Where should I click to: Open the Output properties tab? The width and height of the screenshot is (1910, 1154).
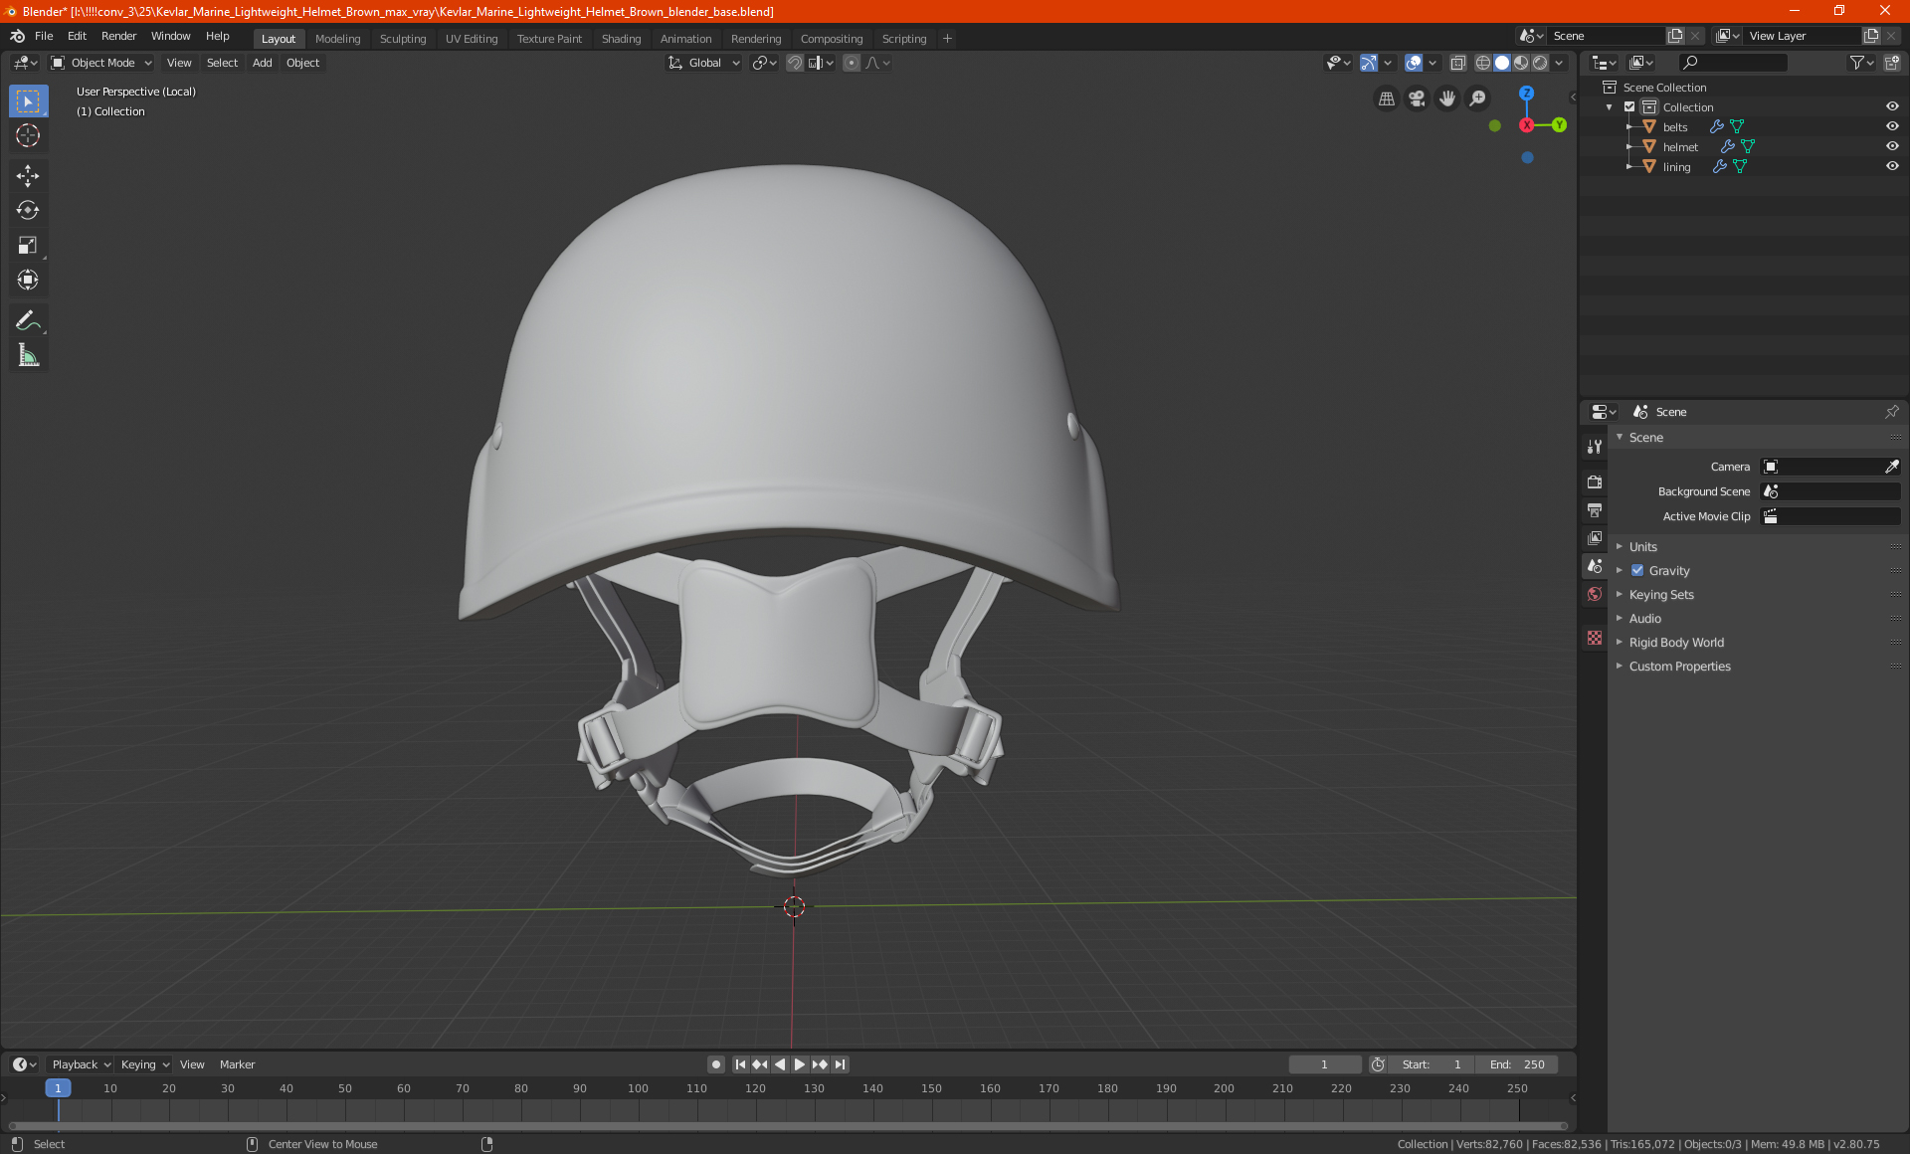(1595, 510)
